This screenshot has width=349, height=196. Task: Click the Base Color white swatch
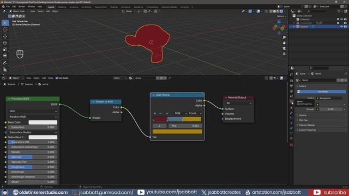(x=43, y=122)
